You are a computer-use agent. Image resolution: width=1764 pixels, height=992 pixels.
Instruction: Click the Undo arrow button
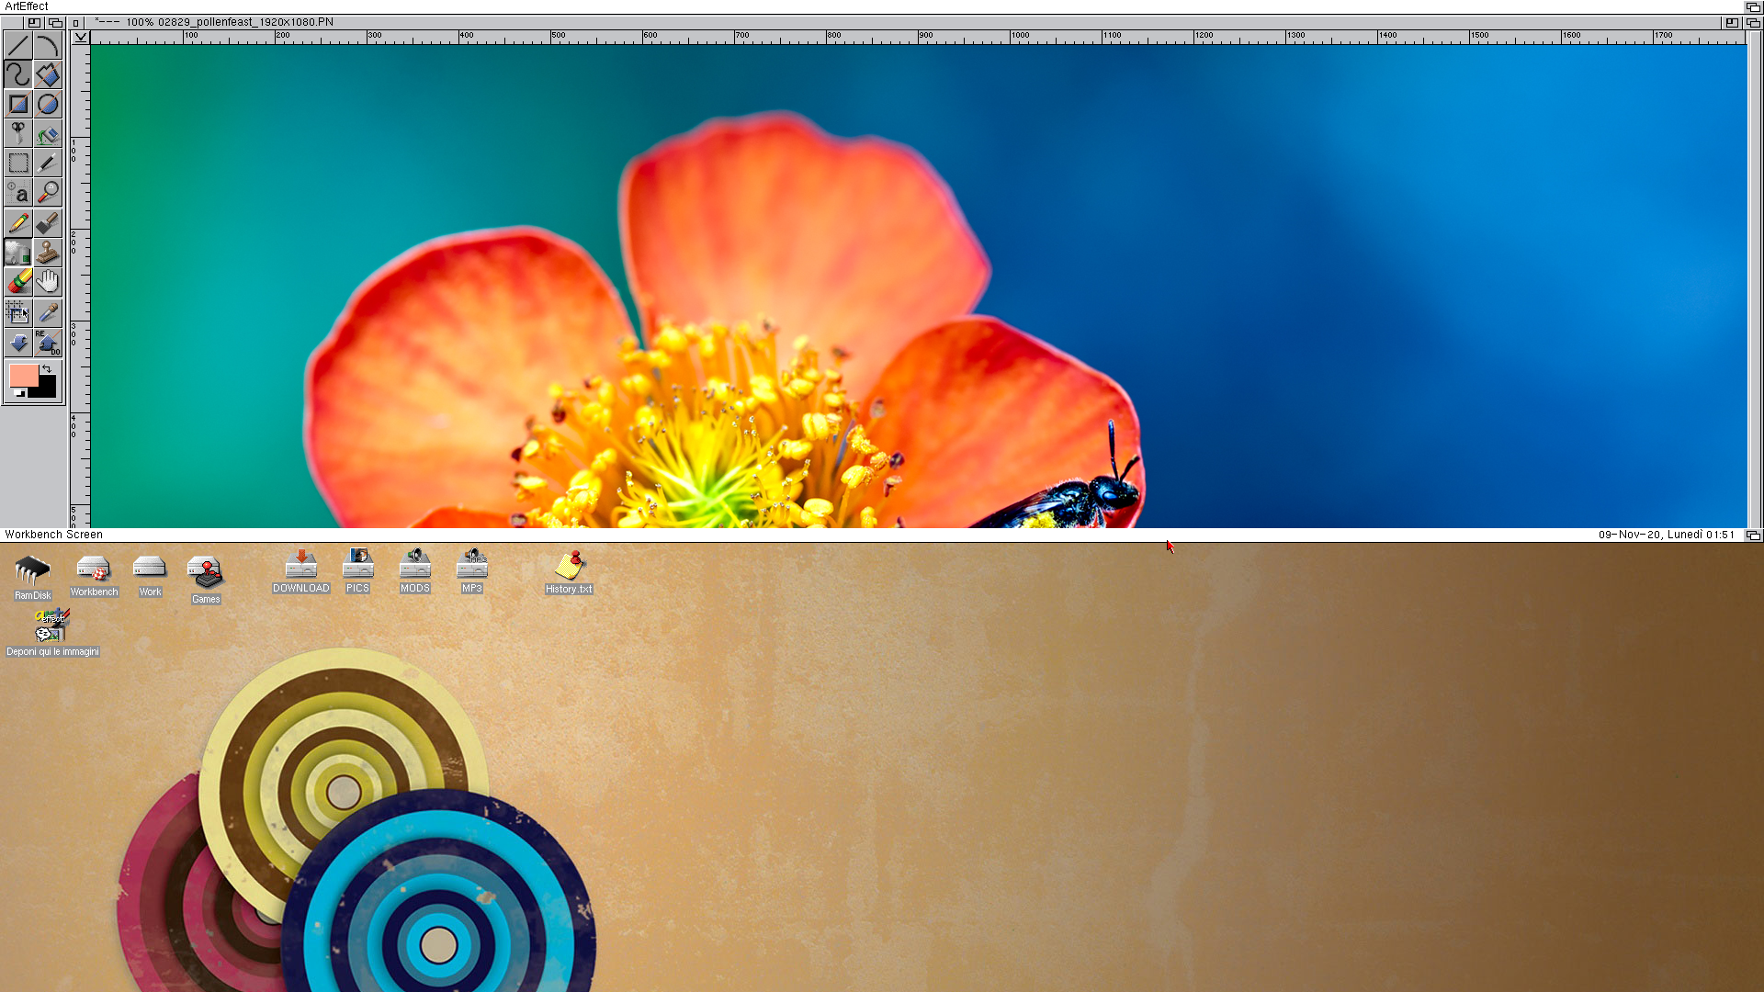[18, 343]
